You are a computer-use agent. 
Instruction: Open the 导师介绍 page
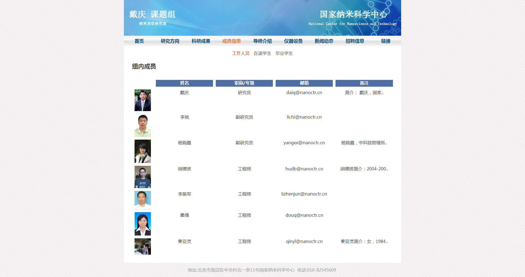pos(262,41)
